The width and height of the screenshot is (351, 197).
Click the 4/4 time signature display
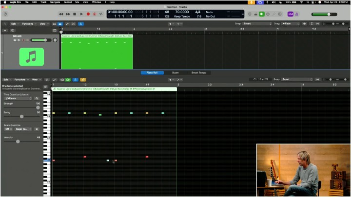tap(197, 12)
